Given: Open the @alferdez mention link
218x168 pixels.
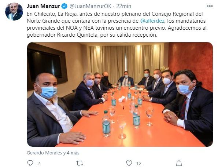Looking at the screenshot, I should pos(152,21).
